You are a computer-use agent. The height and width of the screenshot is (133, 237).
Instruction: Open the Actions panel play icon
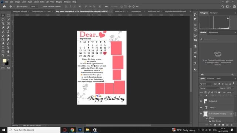195,19
